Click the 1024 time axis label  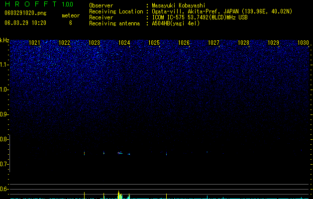[124, 43]
